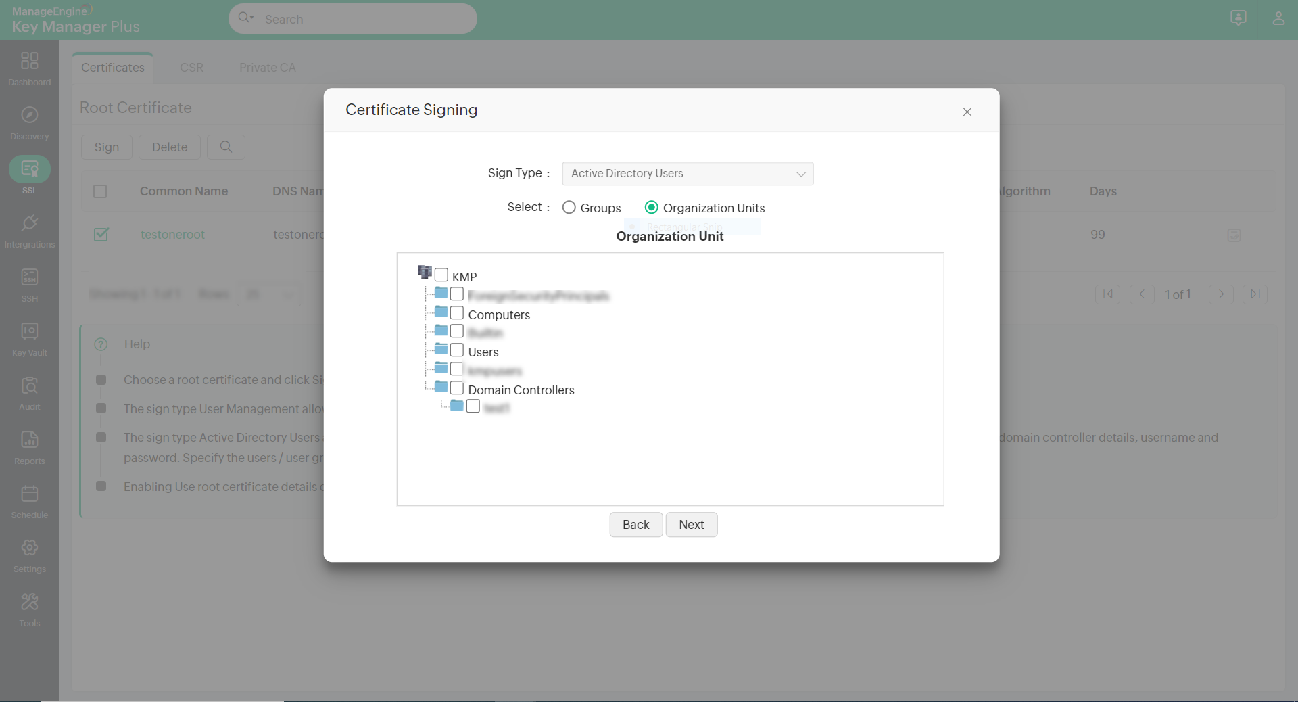
Task: Go to last page of table
Action: (1255, 294)
